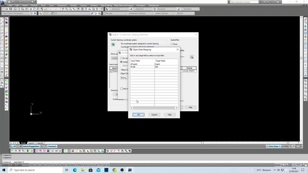Open the Modify menu
This screenshot has width=308, height=173.
coord(74,5)
